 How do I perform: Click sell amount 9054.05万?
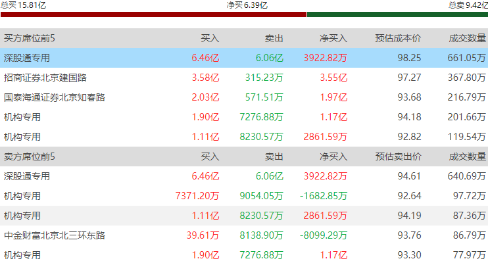[261, 196]
